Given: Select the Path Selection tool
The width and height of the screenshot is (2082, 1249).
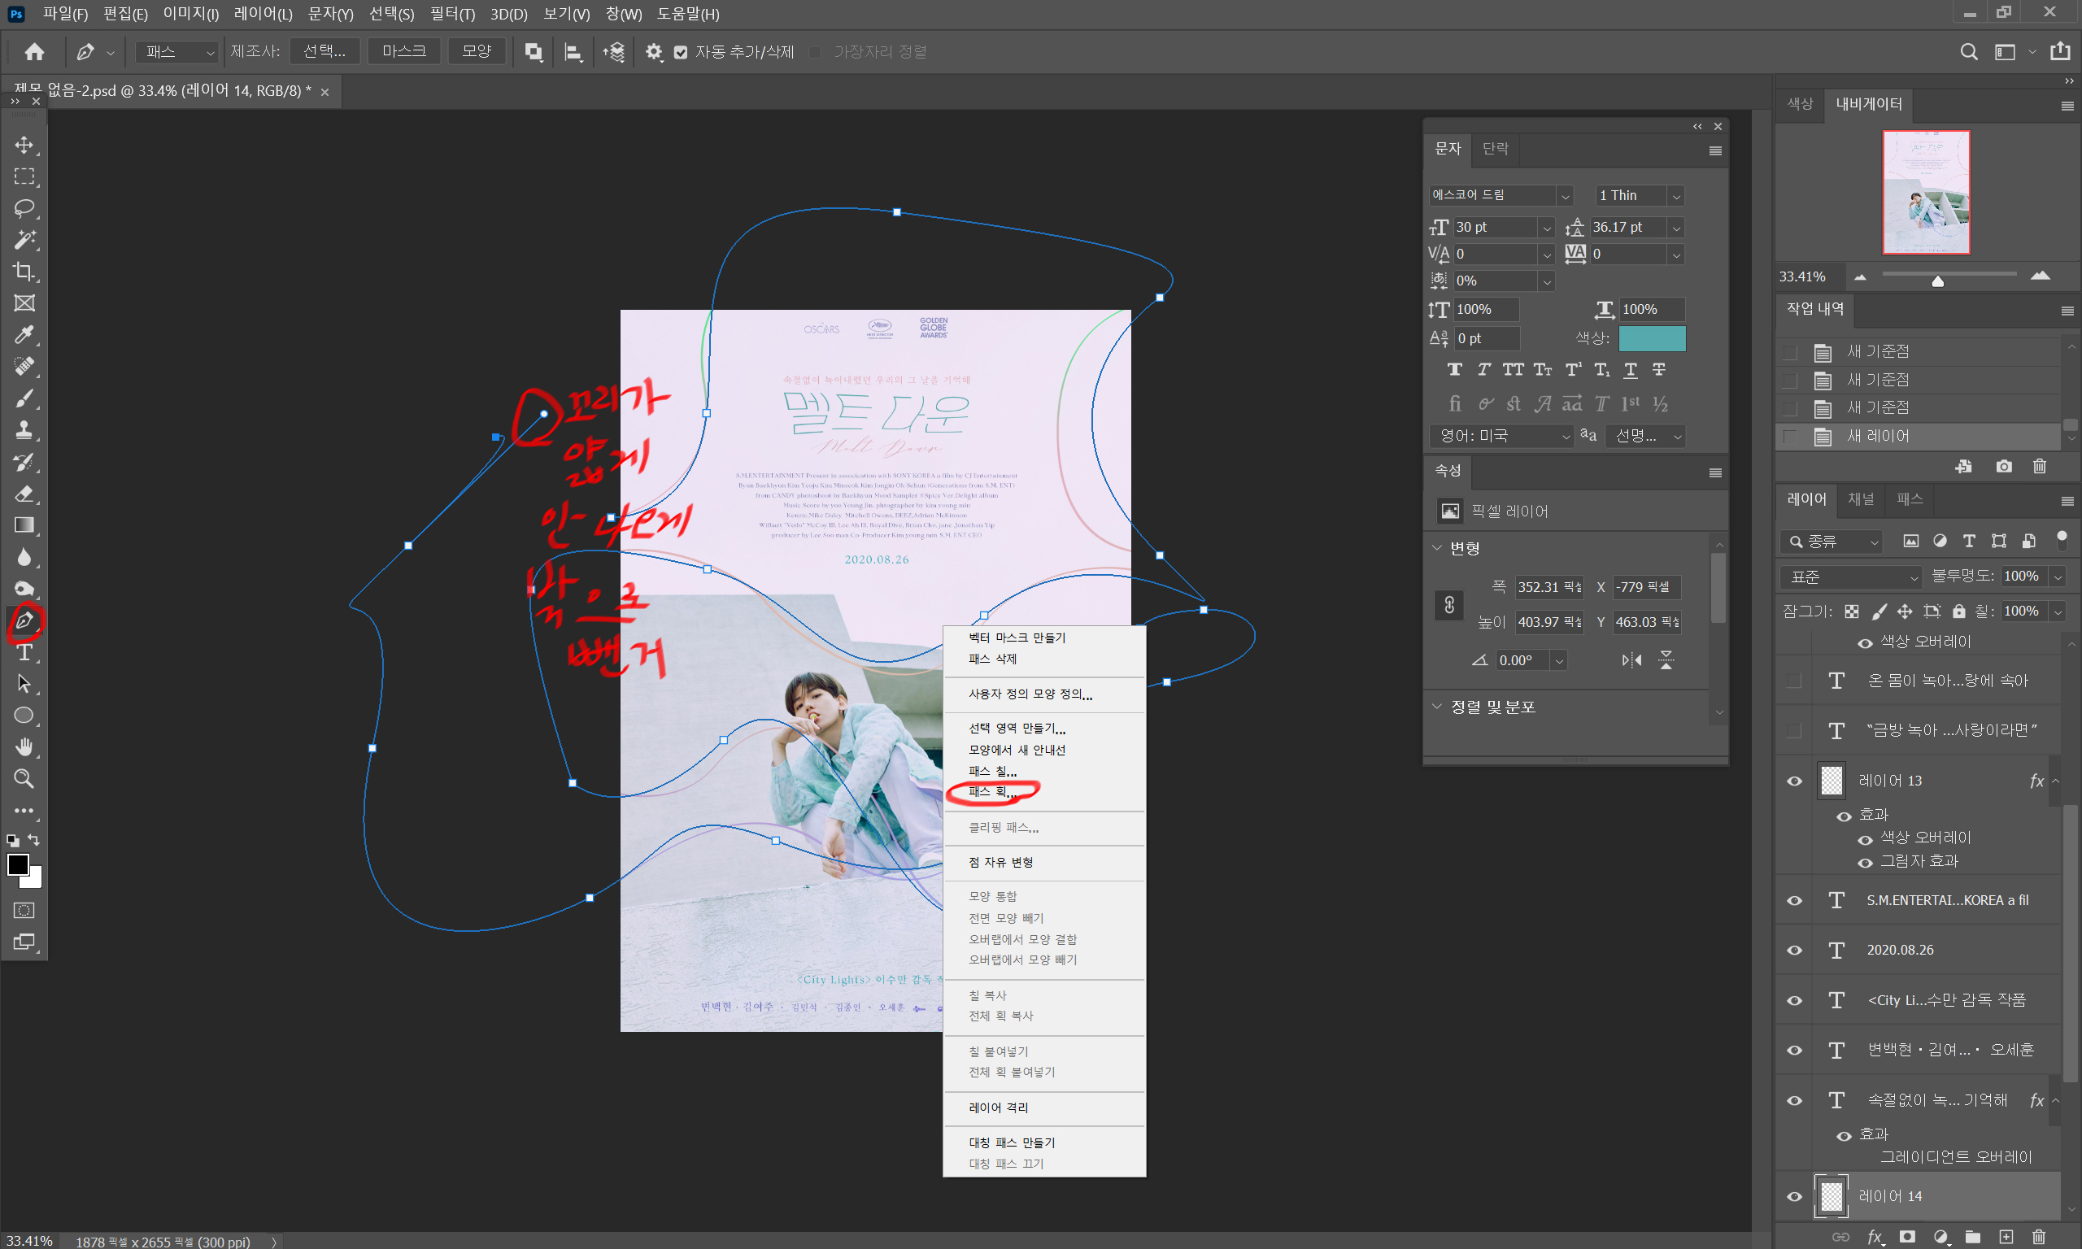Looking at the screenshot, I should 24,683.
